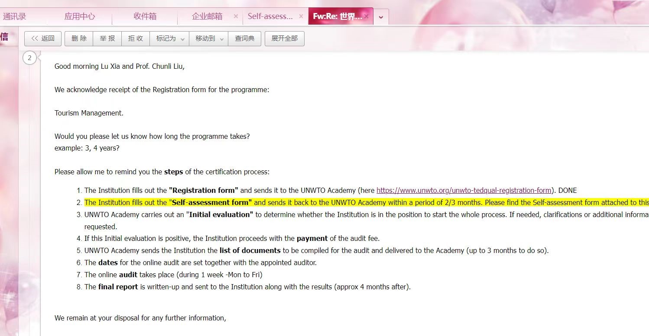This screenshot has width=649, height=336.
Task: Close the Self-assess... tab
Action: (x=301, y=16)
